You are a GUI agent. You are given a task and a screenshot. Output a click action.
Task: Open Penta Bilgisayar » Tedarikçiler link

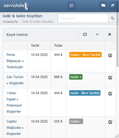coord(15,61)
